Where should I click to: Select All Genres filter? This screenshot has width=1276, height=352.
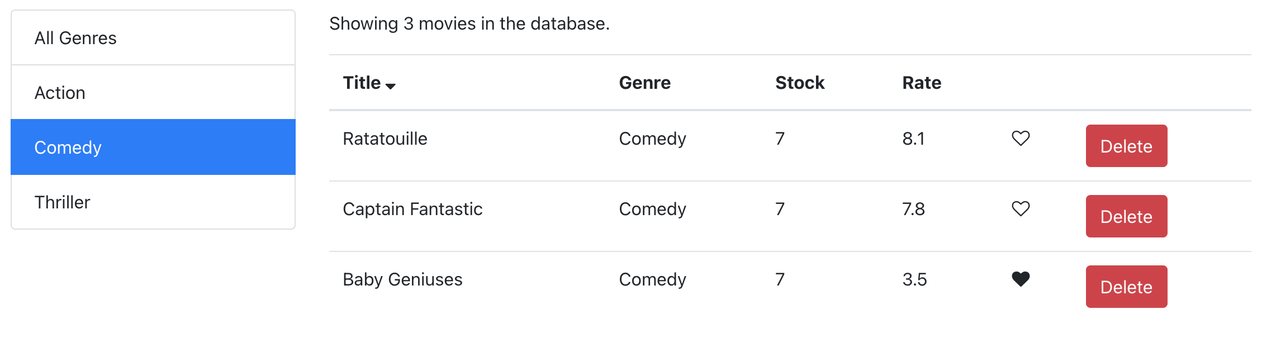(153, 38)
